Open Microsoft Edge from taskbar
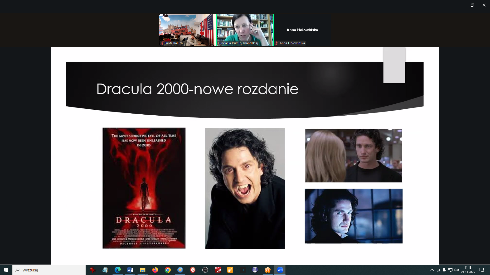The height and width of the screenshot is (275, 490). 117,270
